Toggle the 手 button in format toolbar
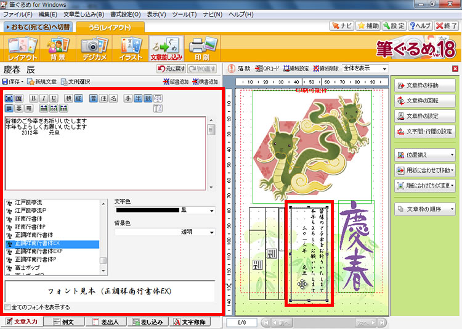 click(x=128, y=98)
